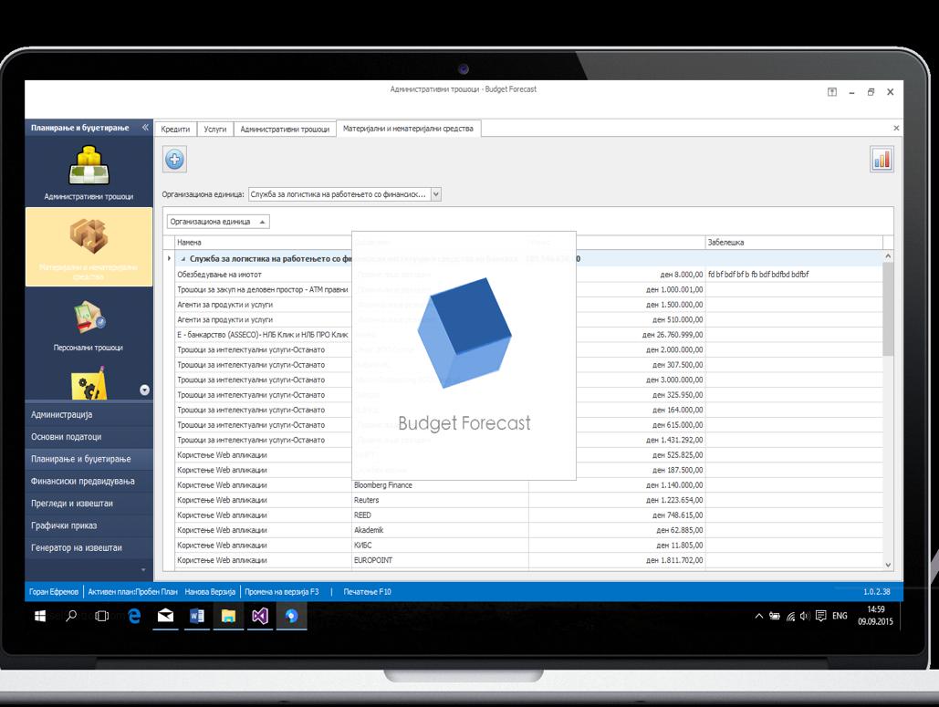Image resolution: width=939 pixels, height=707 pixels.
Task: Sort by the Забелешка column header
Action: tap(794, 243)
